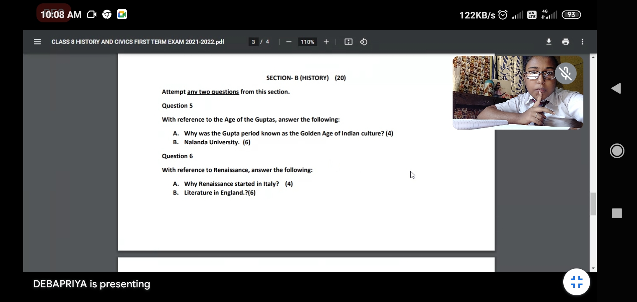
Task: Tap the 'DEBAPRIYA is presenting' label
Action: [x=91, y=284]
